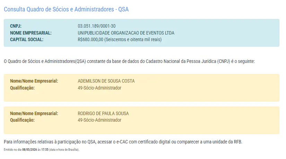Image resolution: width=286 pixels, height=159 pixels.
Task: Click second Nome/Nome Empresarial label
Action: (34, 113)
